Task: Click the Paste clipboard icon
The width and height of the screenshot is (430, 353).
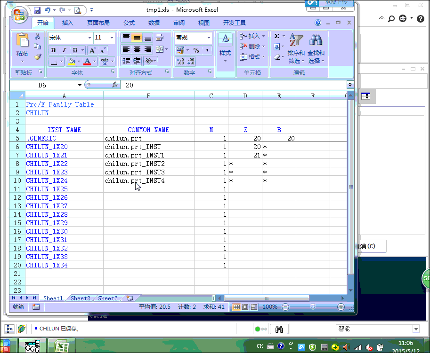Action: pos(22,40)
